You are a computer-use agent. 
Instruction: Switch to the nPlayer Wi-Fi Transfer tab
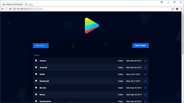click(x=14, y=5)
